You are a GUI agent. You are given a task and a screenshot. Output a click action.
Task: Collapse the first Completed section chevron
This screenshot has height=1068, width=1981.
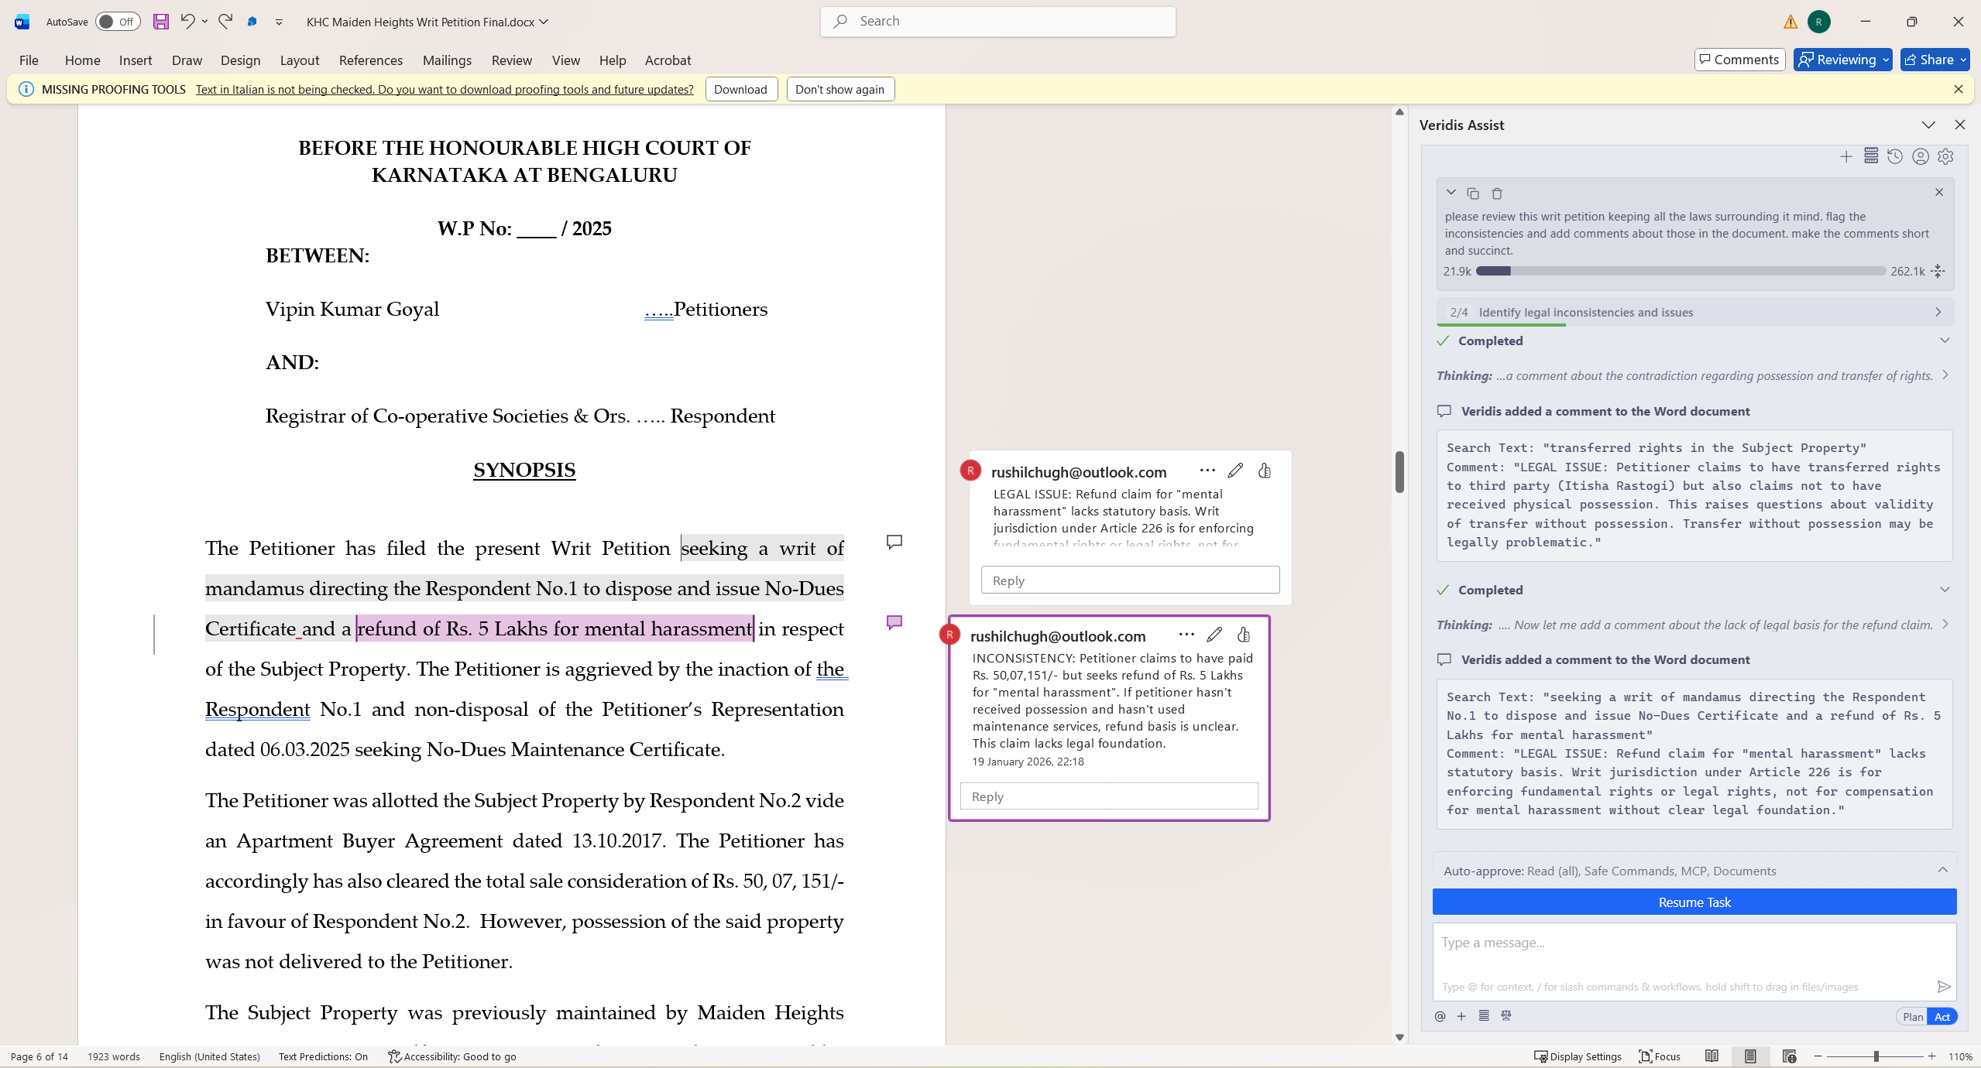(x=1945, y=341)
